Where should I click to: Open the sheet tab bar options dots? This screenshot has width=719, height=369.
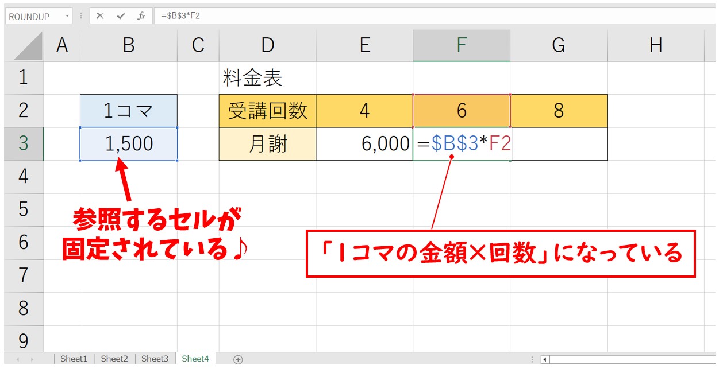point(533,360)
